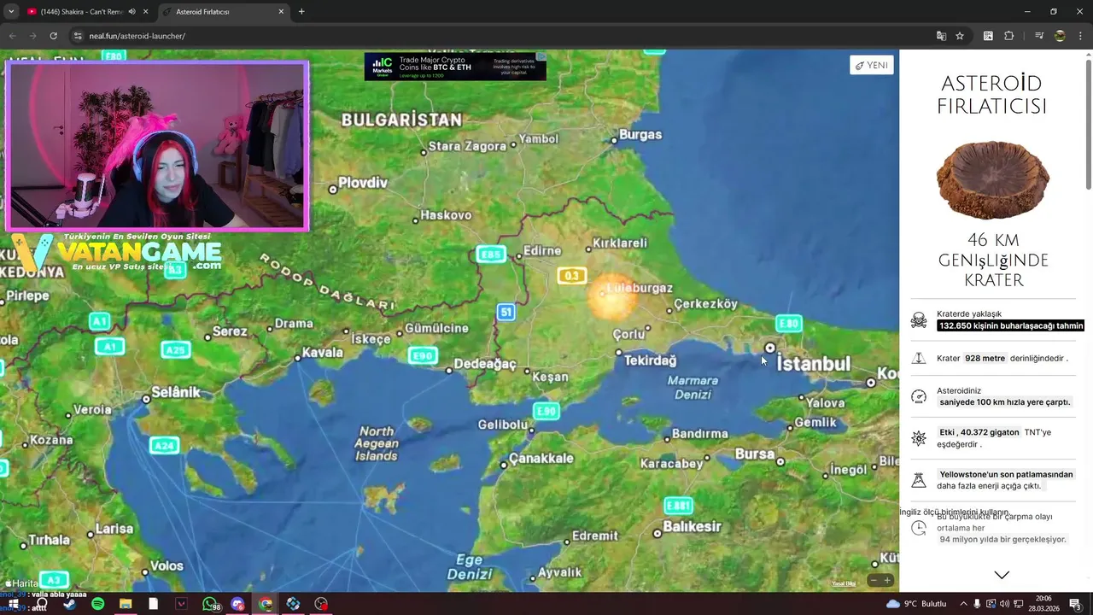Open the notification center
Viewport: 1093px width, 615px height.
point(1074,604)
